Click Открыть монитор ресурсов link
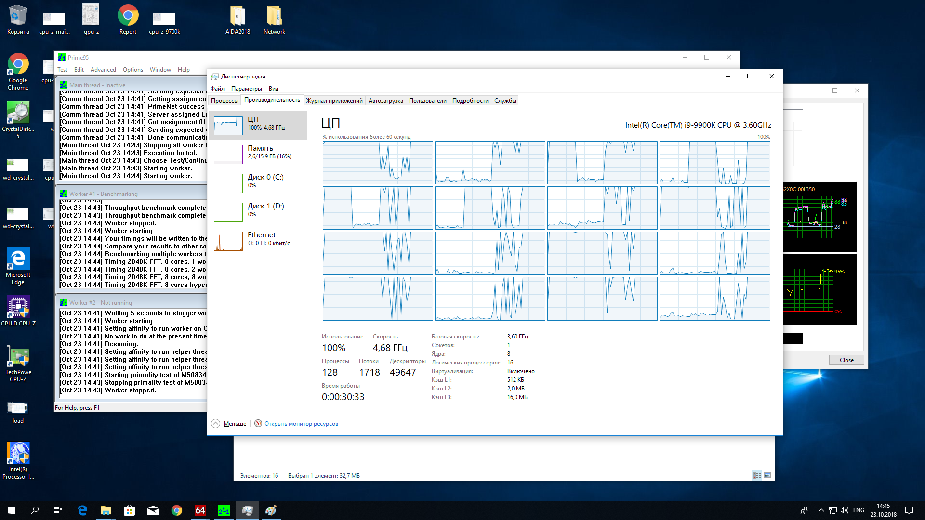Viewport: 925px width, 520px height. point(301,424)
